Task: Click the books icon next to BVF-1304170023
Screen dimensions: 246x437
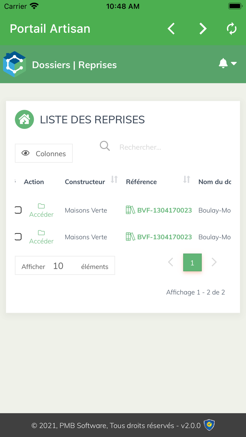Action: (x=129, y=210)
